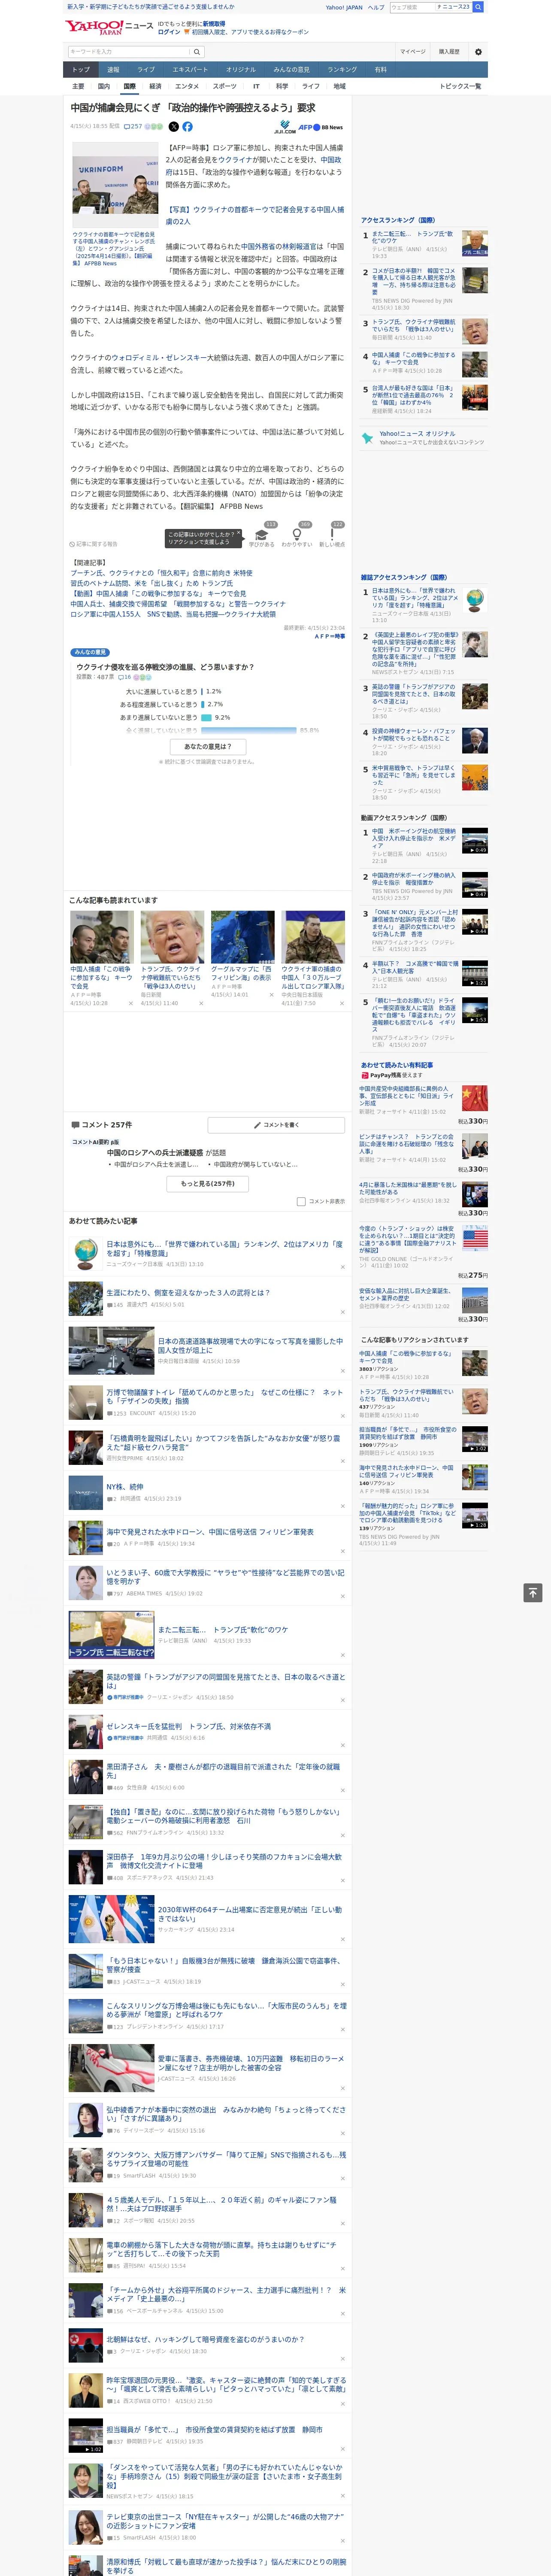Viewport: 551px width, 2576px height.
Task: Click the ヘルプ link at top
Action: click(376, 7)
